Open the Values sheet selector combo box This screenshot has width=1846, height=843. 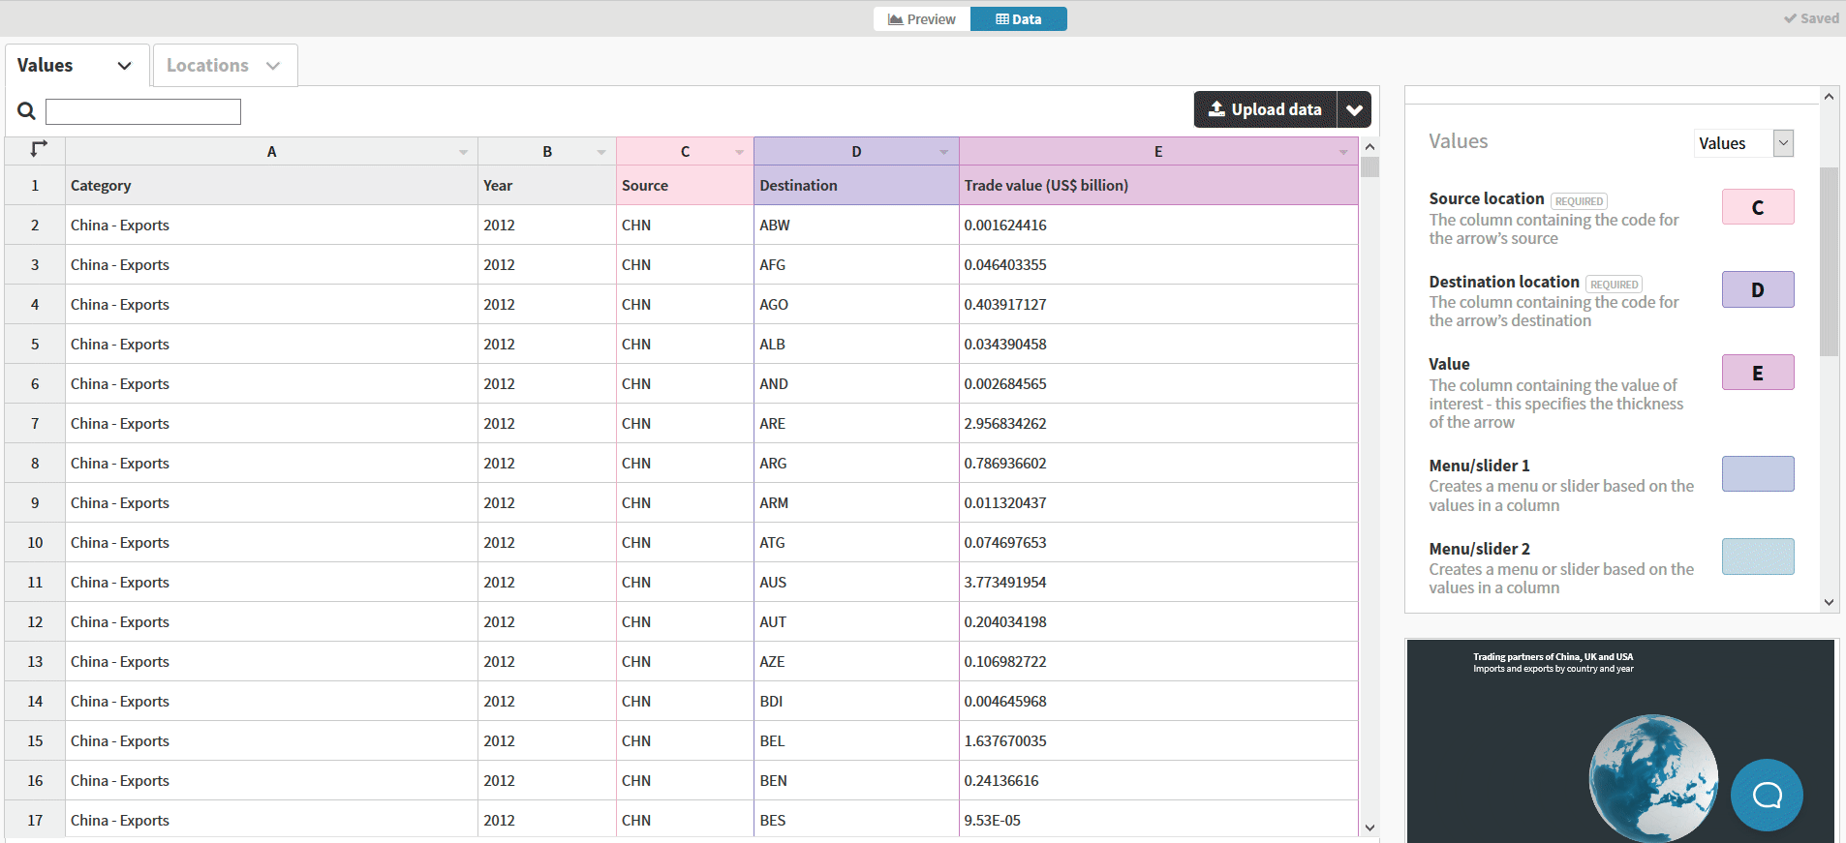pyautogui.click(x=1744, y=143)
